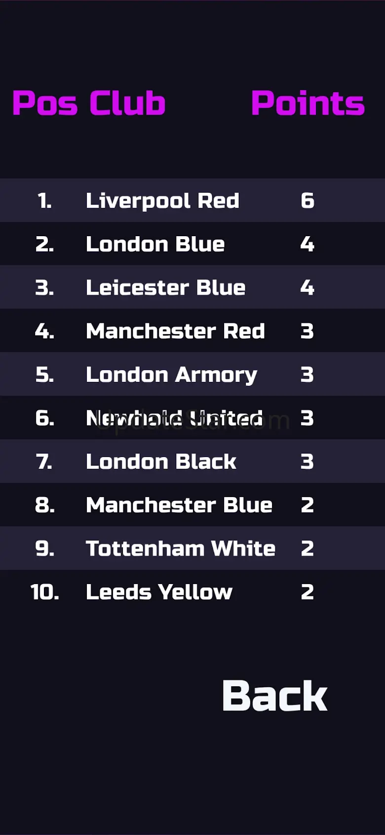
Task: Click the Tottenham White club name
Action: [x=180, y=548]
